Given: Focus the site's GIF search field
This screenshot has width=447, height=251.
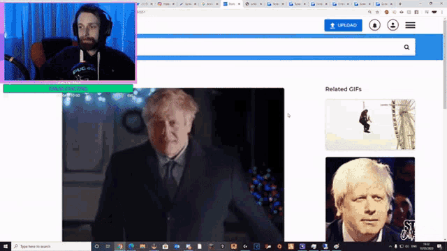Looking at the screenshot, I should pyautogui.click(x=276, y=47).
